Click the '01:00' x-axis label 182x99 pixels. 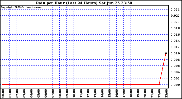click(10, 93)
